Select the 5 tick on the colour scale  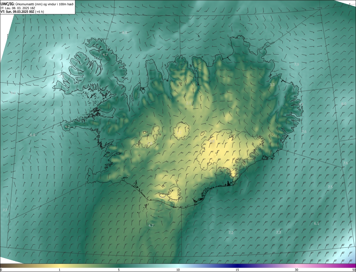(x=119, y=270)
